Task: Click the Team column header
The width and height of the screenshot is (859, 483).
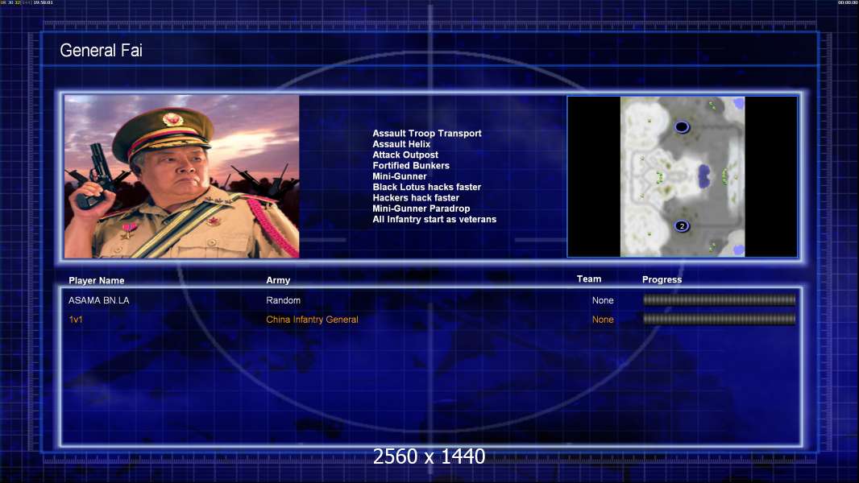Action: [589, 279]
